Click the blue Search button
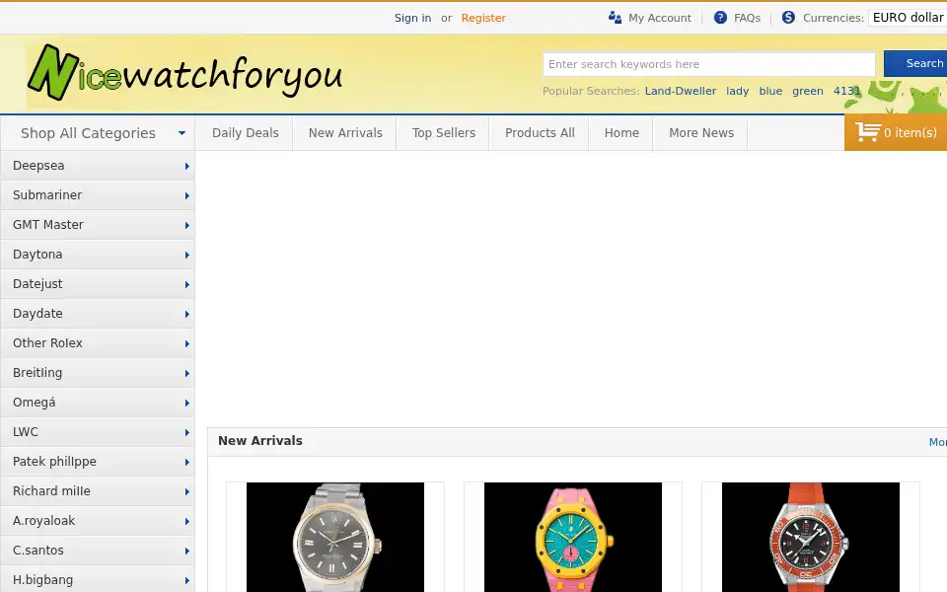The width and height of the screenshot is (947, 592). [x=915, y=63]
